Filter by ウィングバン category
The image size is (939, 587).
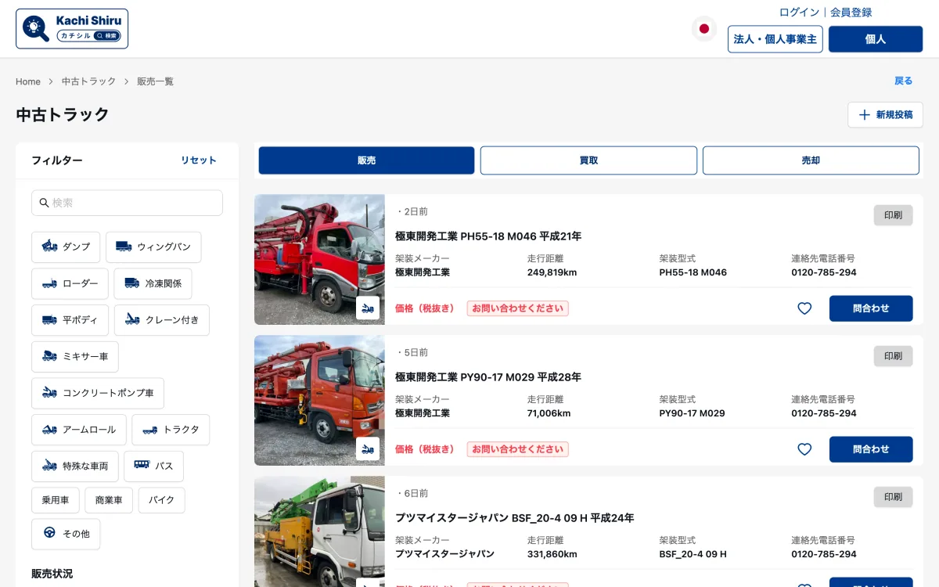tap(153, 247)
